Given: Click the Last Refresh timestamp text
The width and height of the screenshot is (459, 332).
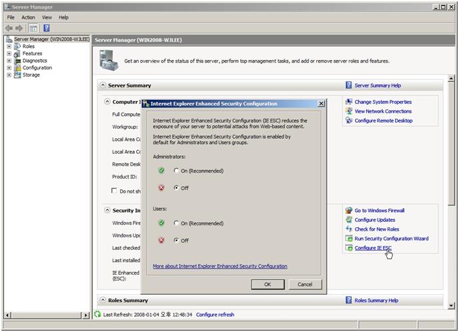Looking at the screenshot, I should 147,315.
